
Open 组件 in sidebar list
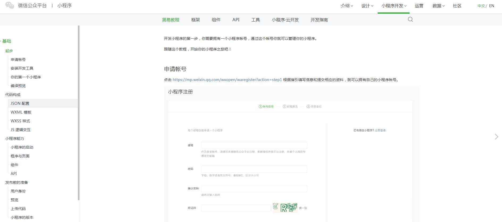tap(14, 165)
